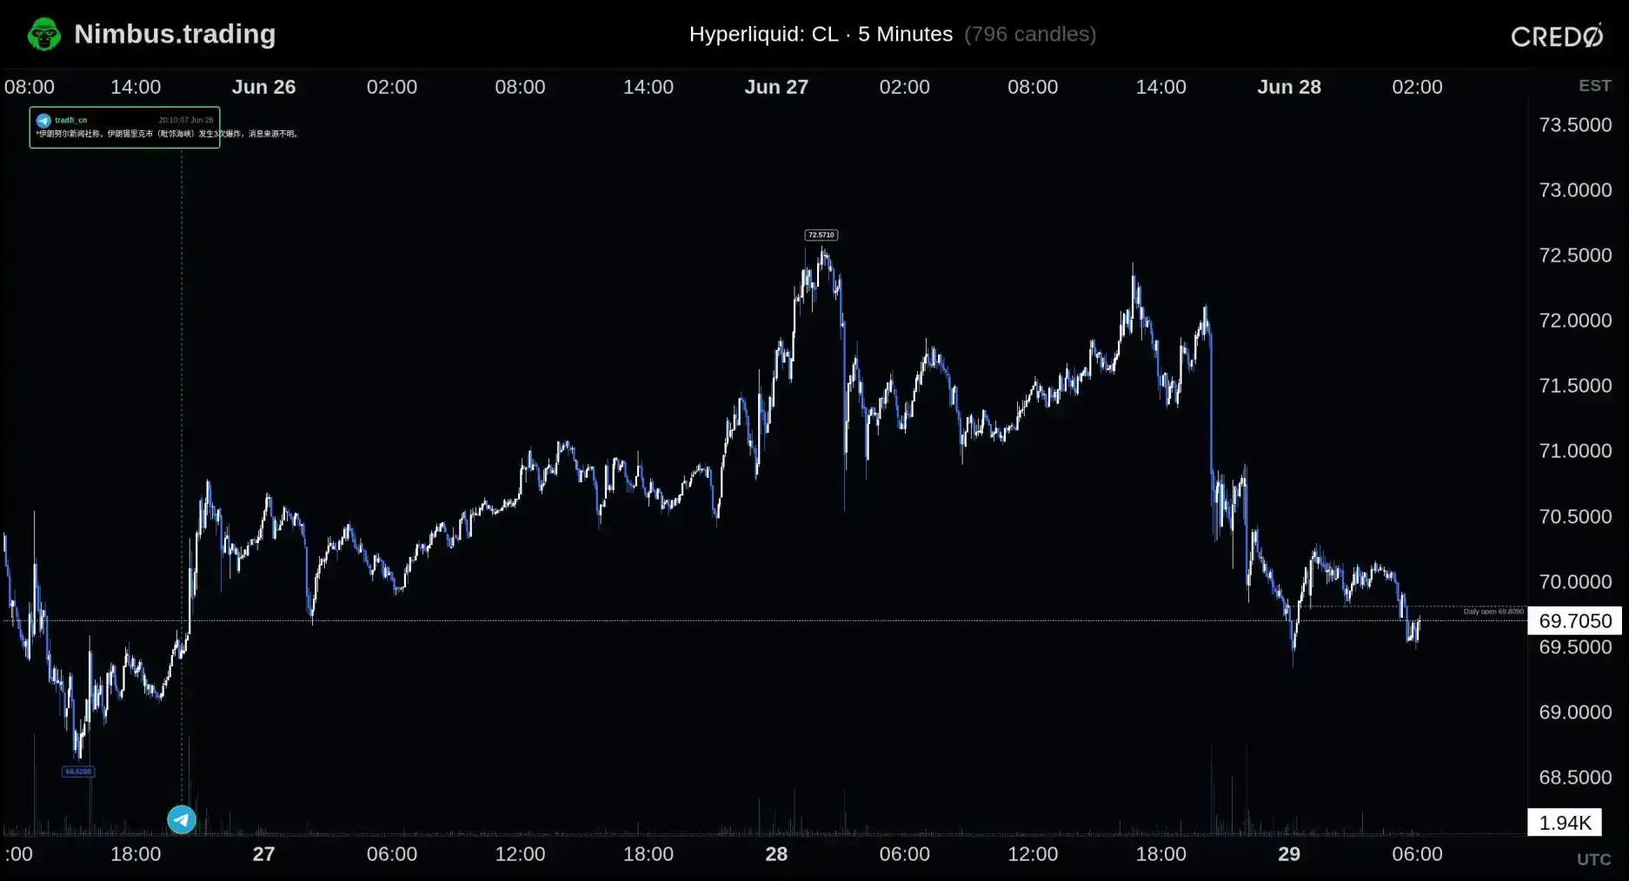Click the (796 candles) count text
Viewport: 1629px width, 881px height.
(x=1030, y=34)
